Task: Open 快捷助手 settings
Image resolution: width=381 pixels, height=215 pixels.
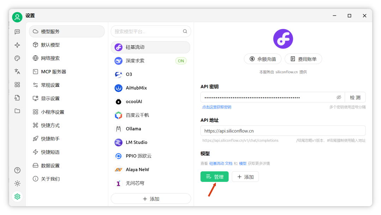Action: 67,139
